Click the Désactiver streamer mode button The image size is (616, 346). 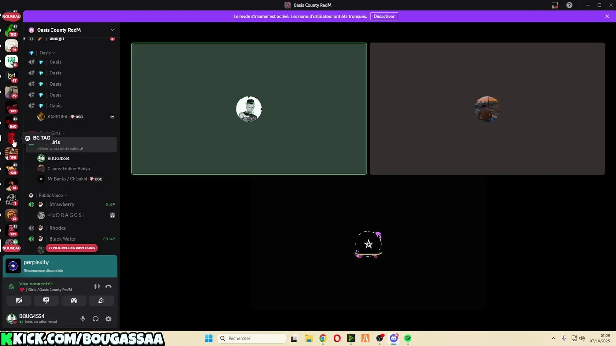(x=384, y=16)
